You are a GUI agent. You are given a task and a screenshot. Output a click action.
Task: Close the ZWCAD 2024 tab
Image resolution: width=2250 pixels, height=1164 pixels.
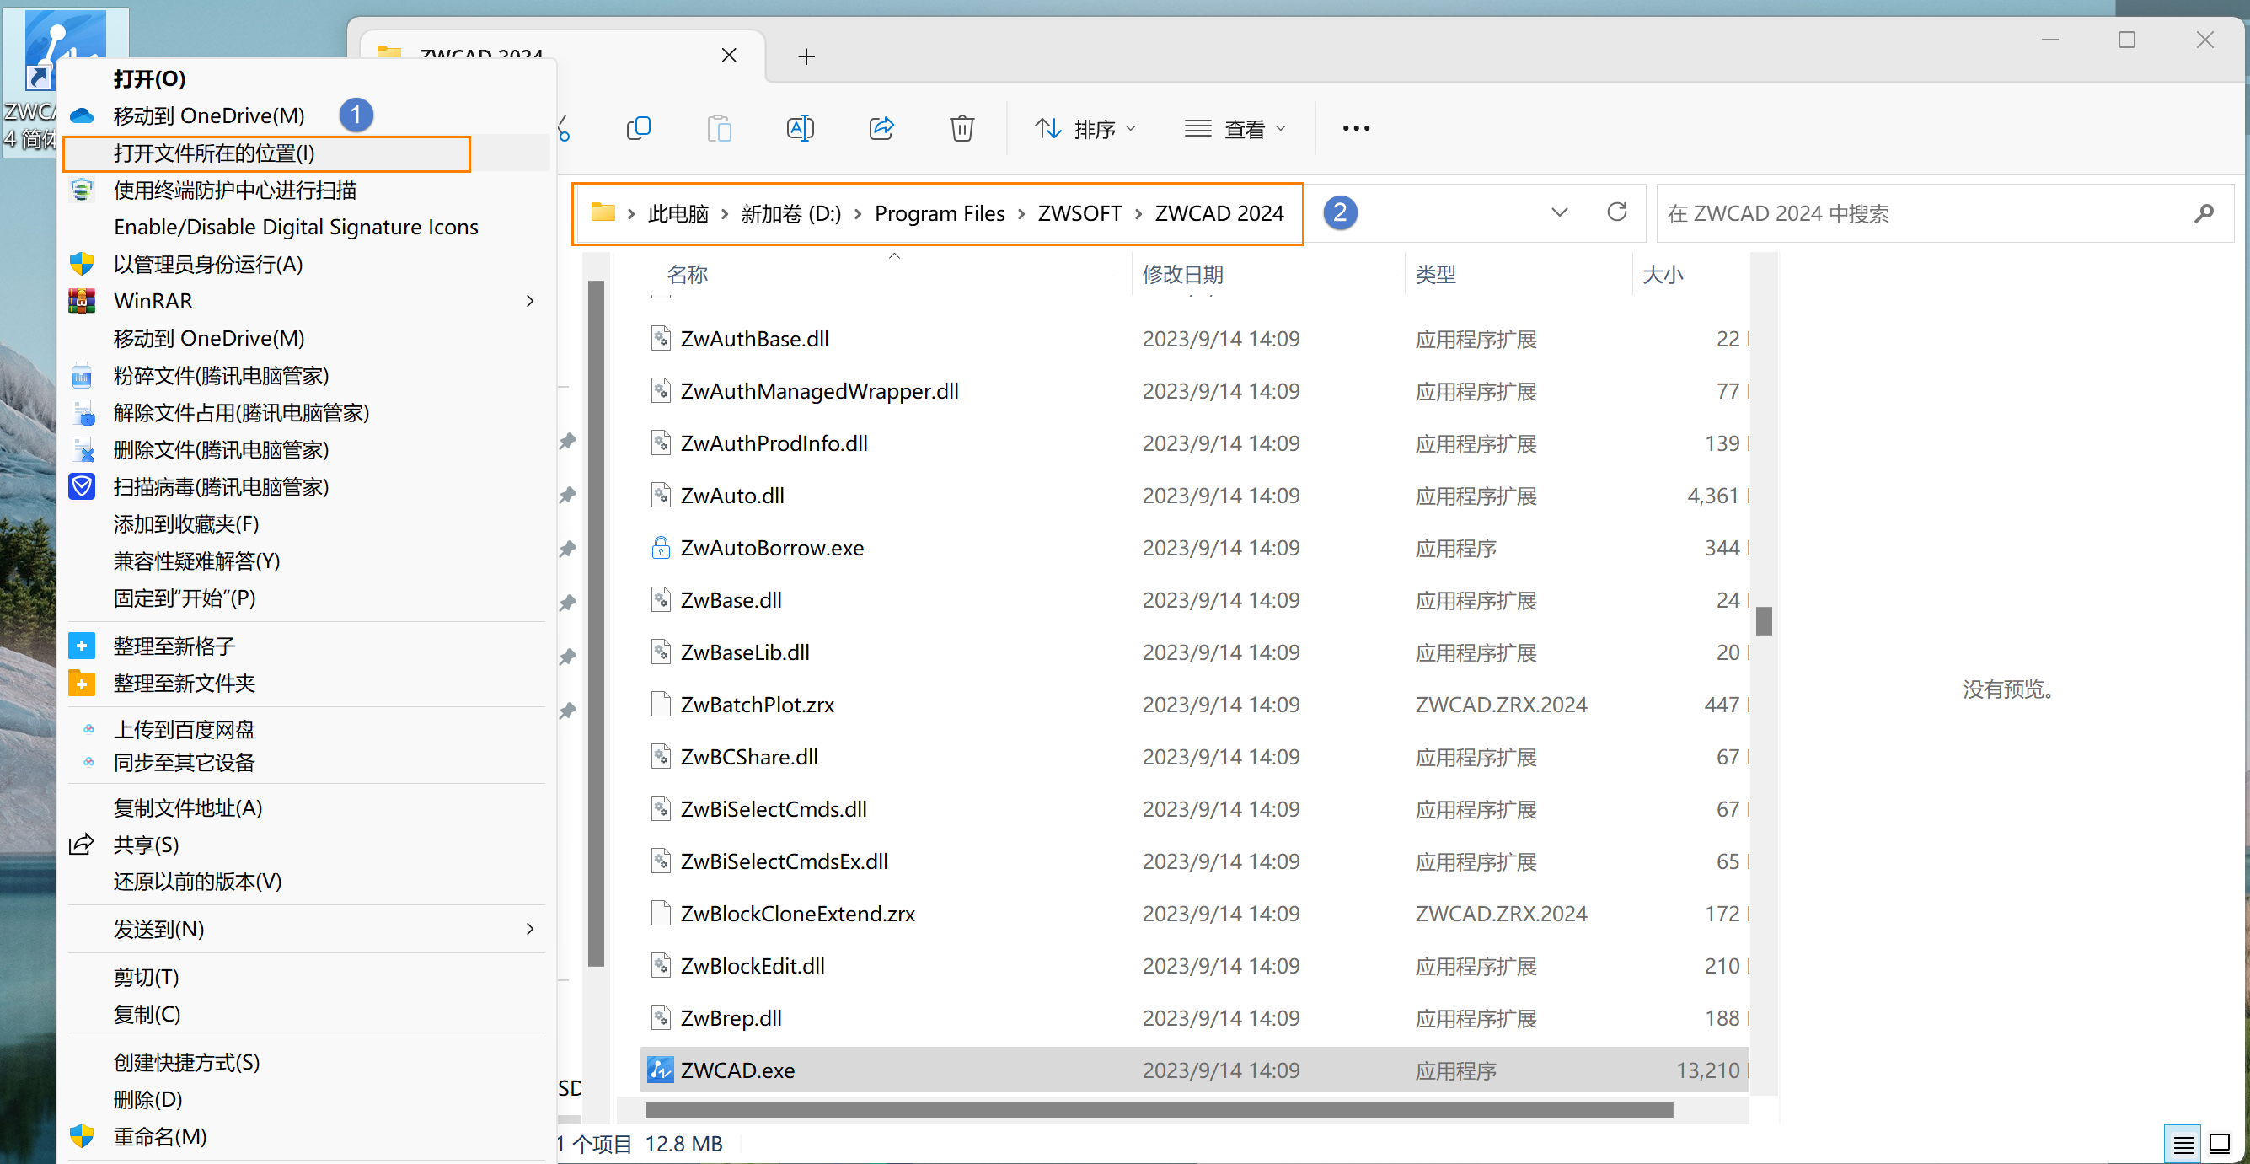pos(728,55)
